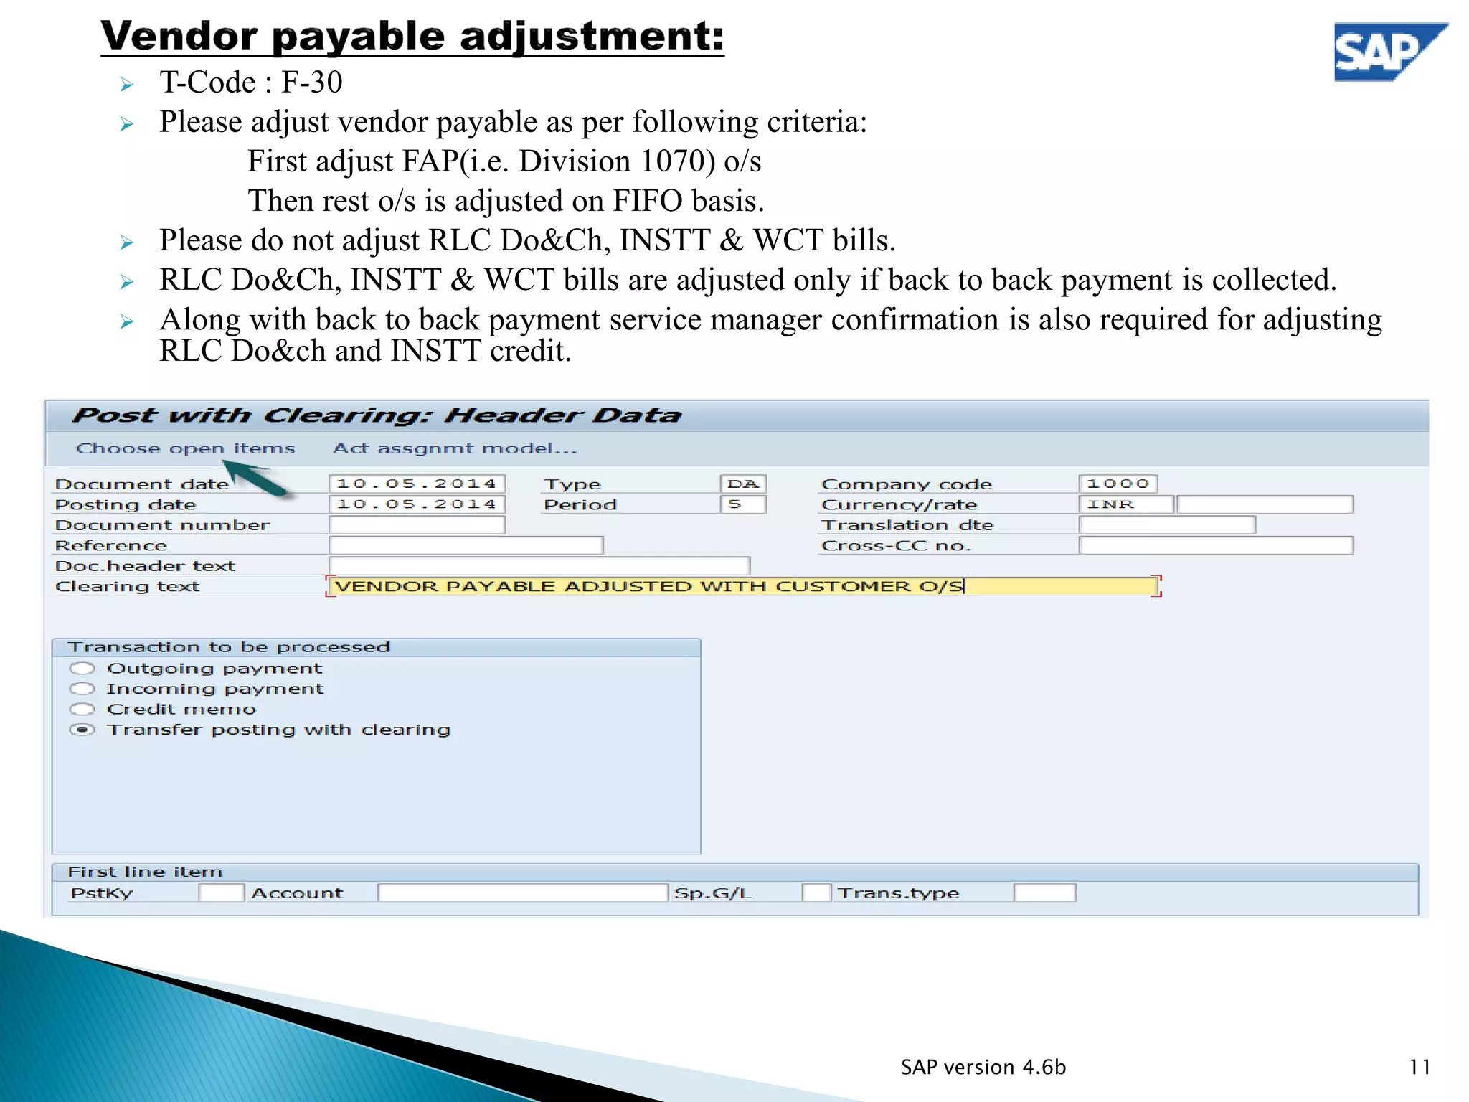
Task: Click the 'First line item' group label
Action: 146,872
